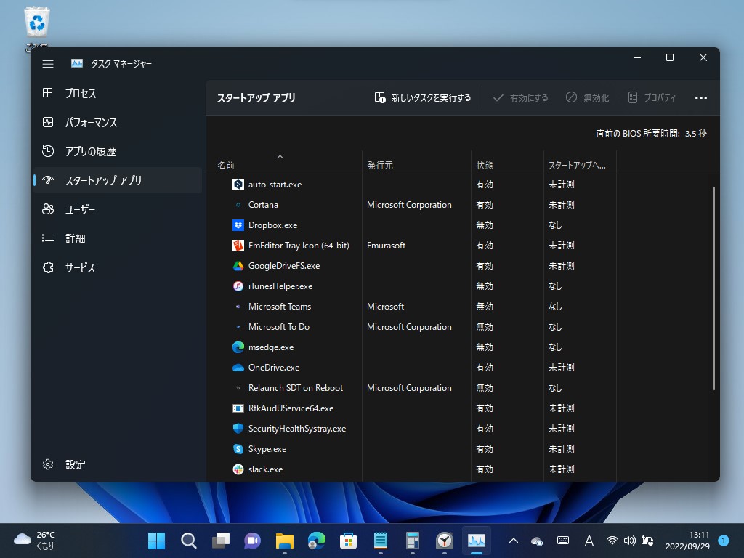Click the 無効化 button
Viewport: 744px width, 558px height.
(587, 98)
